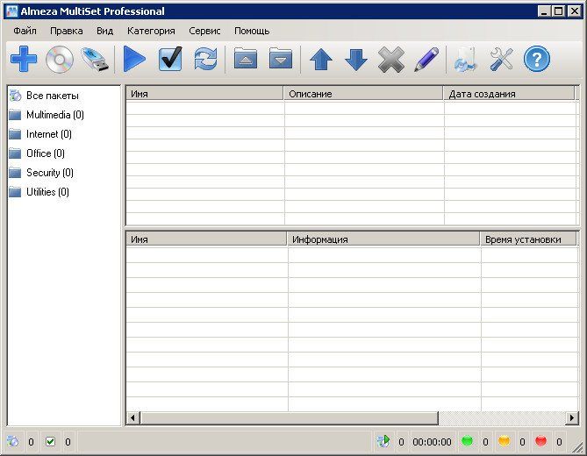The width and height of the screenshot is (587, 456).
Task: Click the refresh arrows toolbar icon
Action: [205, 60]
